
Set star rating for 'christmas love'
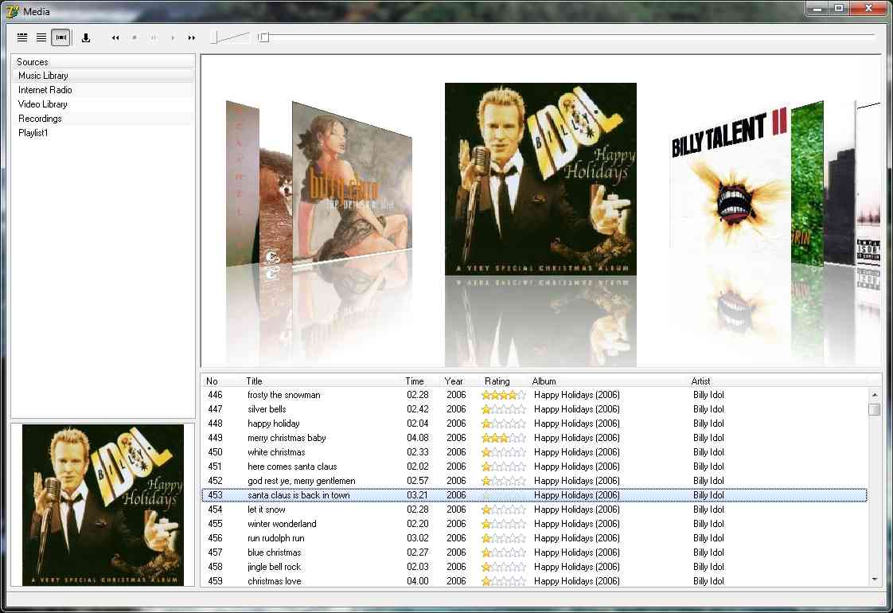504,581
